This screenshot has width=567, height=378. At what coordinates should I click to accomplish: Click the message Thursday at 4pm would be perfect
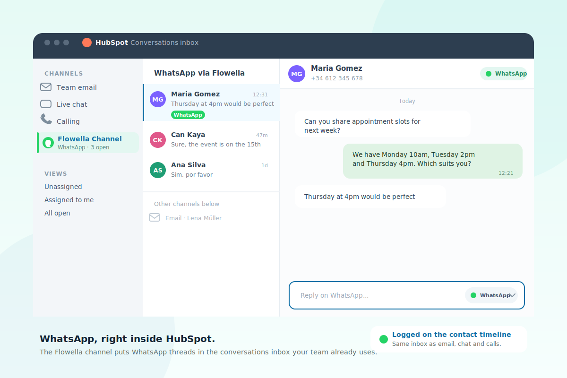coord(370,197)
